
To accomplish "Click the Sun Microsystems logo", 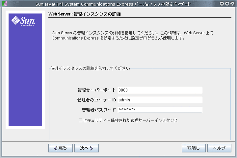I will coord(23,21).
